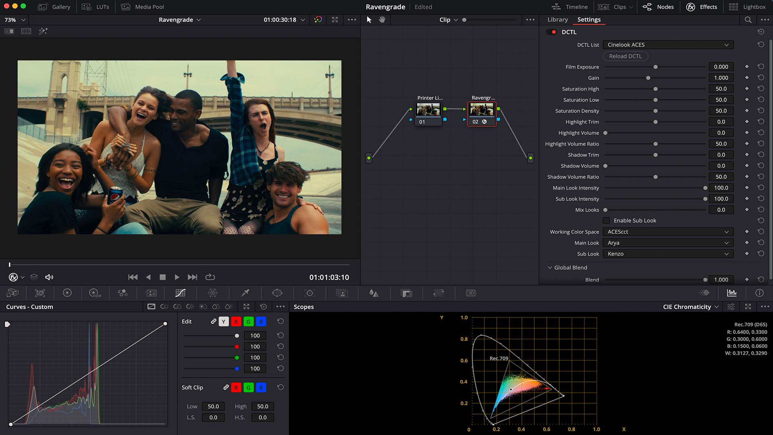Image resolution: width=773 pixels, height=435 pixels.
Task: Open the HDR grading wheels
Action: (94, 293)
